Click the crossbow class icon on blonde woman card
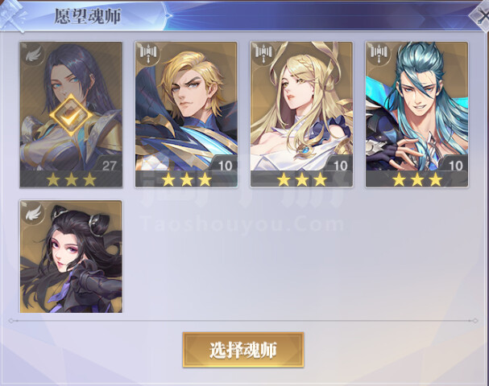Screen dimensions: 489x386 coord(264,54)
